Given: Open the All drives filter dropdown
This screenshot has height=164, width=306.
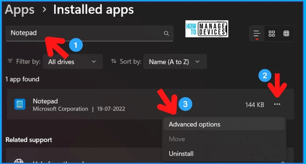Looking at the screenshot, I should point(73,61).
